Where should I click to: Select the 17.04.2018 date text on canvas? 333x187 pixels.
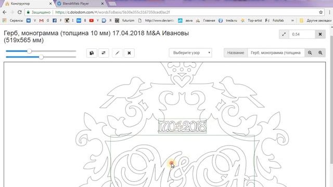tap(182, 126)
